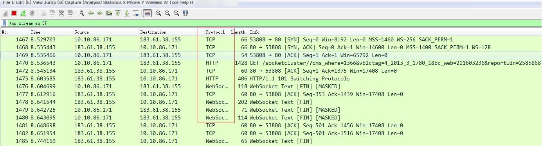Open capture options gear icon
Image resolution: width=542 pixels, height=146 pixels.
32,13
